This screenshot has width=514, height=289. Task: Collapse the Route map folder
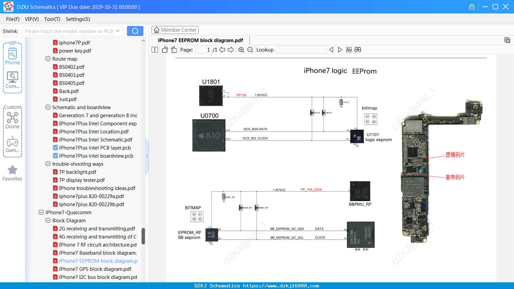pos(48,59)
